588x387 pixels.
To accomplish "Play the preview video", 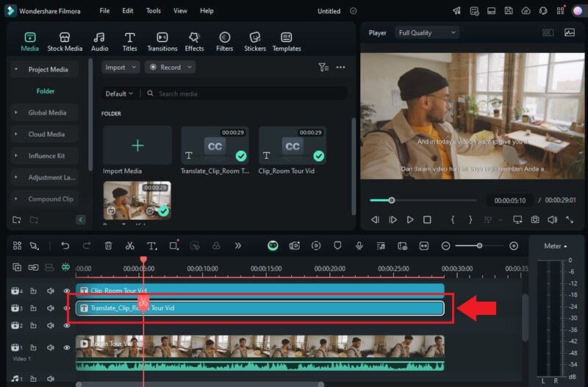I will 410,219.
